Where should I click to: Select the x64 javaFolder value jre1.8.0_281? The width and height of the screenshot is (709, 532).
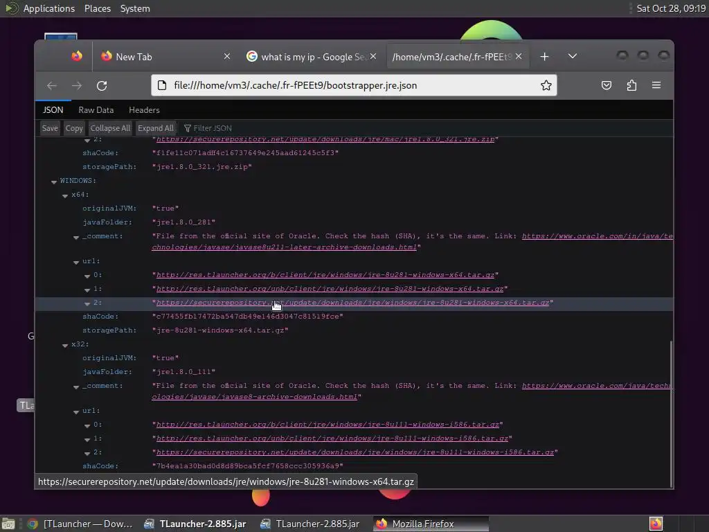(183, 222)
